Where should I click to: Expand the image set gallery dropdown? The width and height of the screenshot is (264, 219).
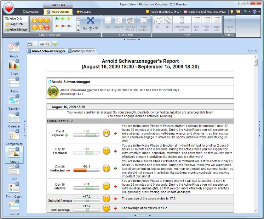[78, 30]
